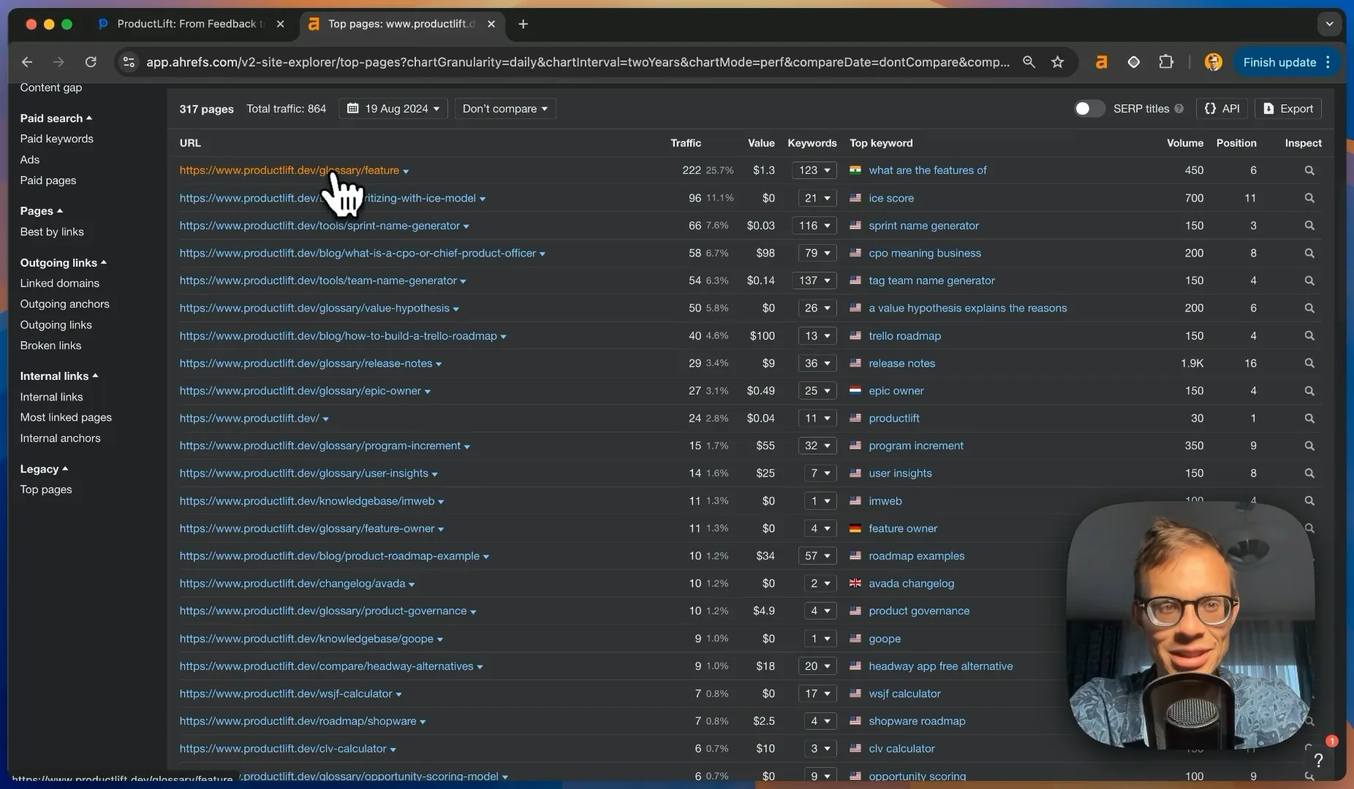Click the zoom magnifier in address bar
The image size is (1354, 789).
click(1029, 62)
